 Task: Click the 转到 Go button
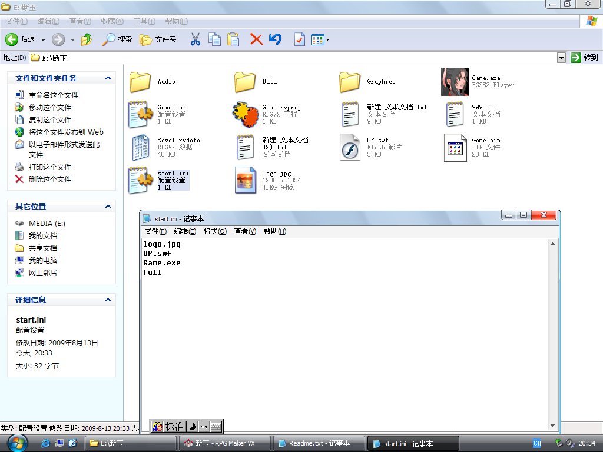tap(585, 58)
